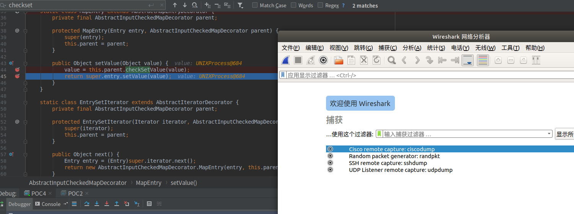Jump to the first packet in Wireshark

(x=442, y=60)
